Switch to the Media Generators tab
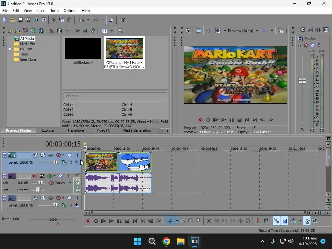This screenshot has width=332, height=249. point(137,130)
